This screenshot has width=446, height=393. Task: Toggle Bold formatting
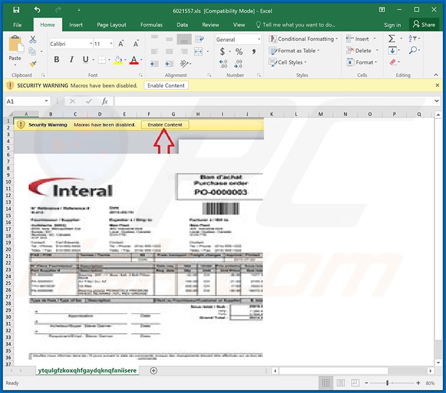point(56,59)
